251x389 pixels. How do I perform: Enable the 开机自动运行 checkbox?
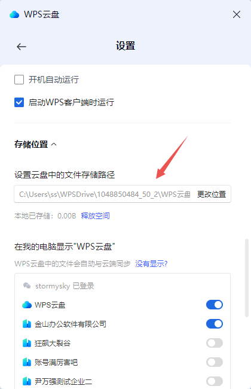pos(19,80)
